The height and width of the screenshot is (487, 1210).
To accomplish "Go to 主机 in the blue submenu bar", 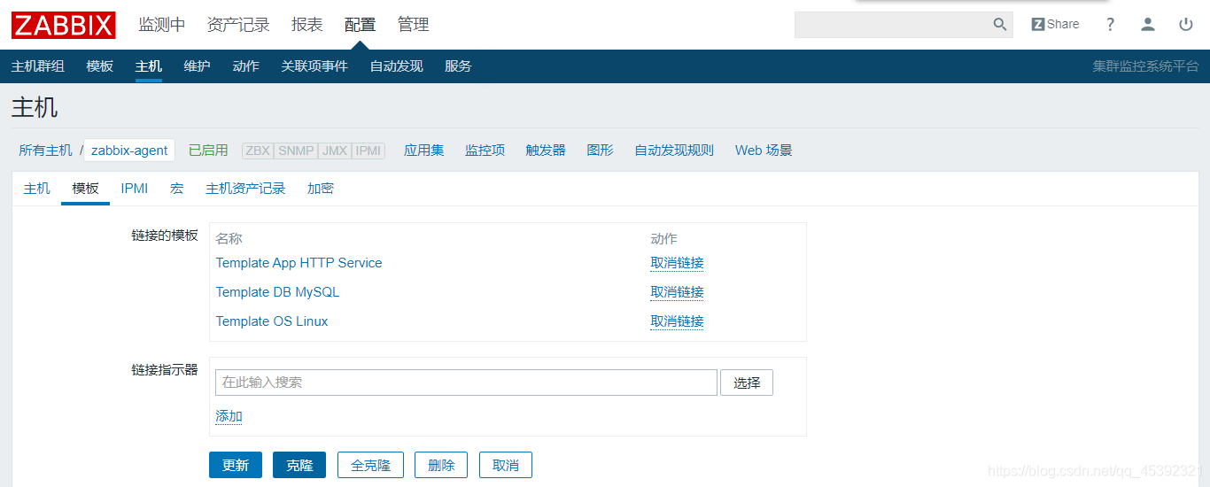I will click(x=149, y=66).
